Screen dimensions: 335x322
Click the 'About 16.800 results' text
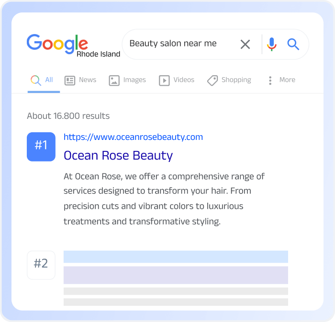click(x=68, y=116)
